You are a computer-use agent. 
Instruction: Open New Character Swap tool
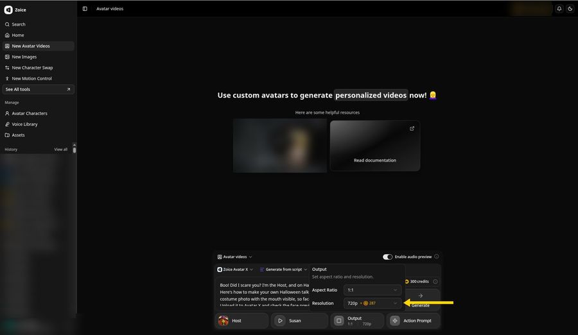tap(38, 68)
